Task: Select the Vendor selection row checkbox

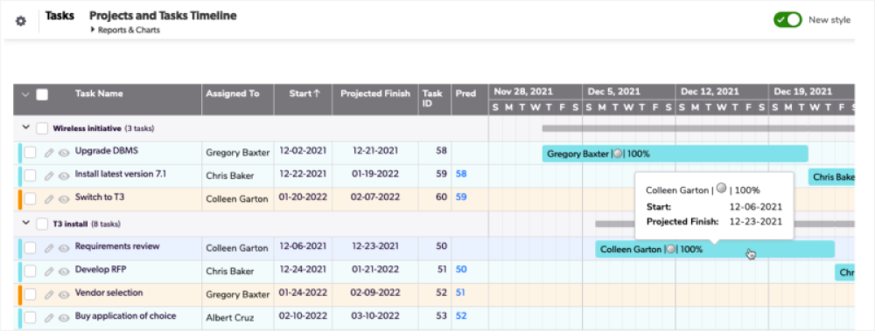Action: (30, 294)
